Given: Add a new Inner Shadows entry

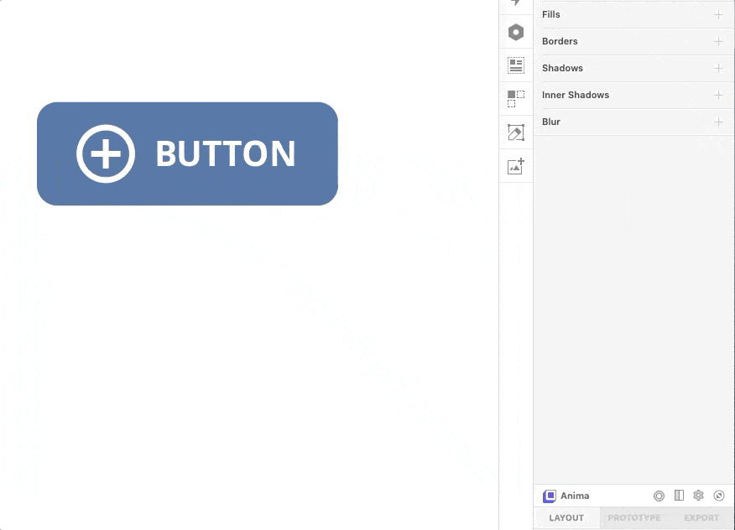Looking at the screenshot, I should point(718,95).
